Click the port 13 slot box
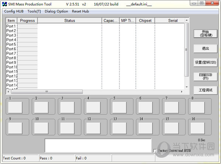This screenshot has width=221, height=164. 119,128
